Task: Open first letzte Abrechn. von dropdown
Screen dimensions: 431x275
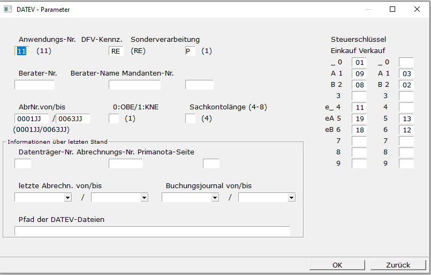Action: [67, 198]
